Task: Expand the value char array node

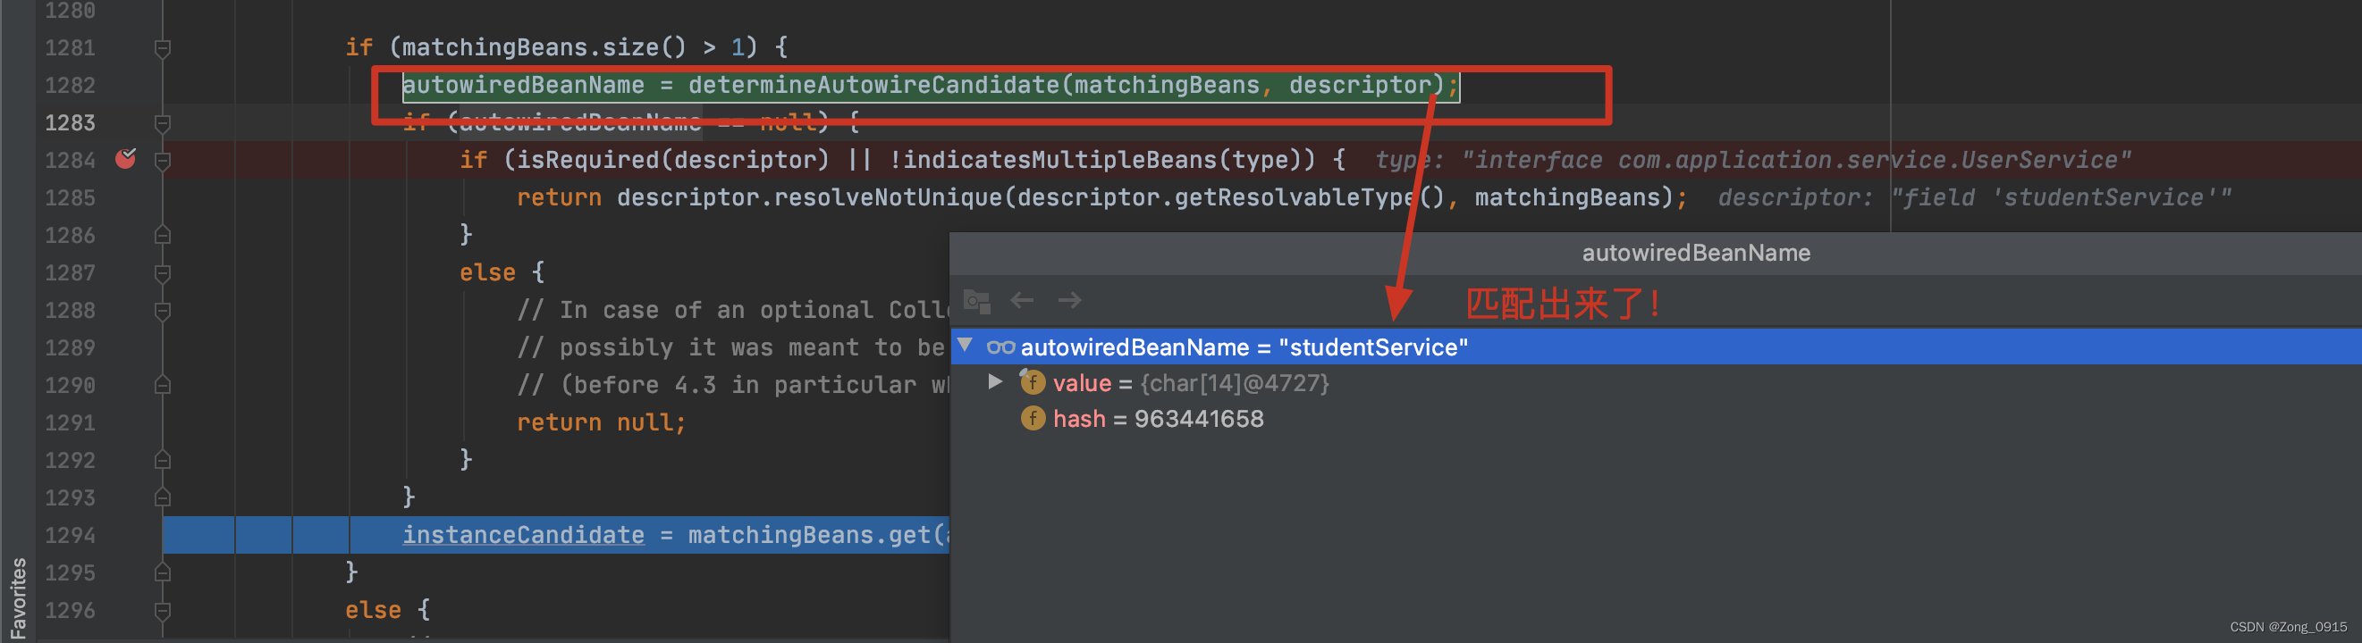Action: pos(995,382)
